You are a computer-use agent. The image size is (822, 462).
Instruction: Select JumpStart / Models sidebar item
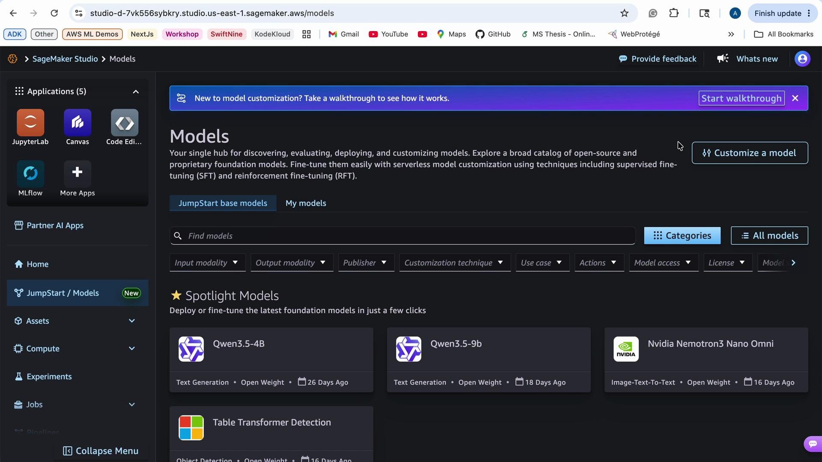tap(77, 293)
